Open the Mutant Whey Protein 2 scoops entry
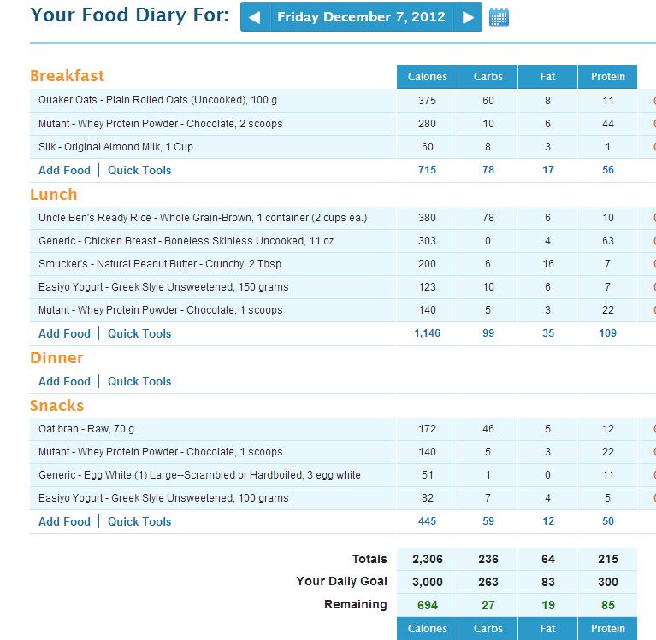656x640 pixels. [x=160, y=124]
